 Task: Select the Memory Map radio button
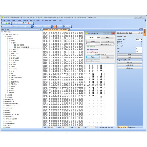click(141, 46)
